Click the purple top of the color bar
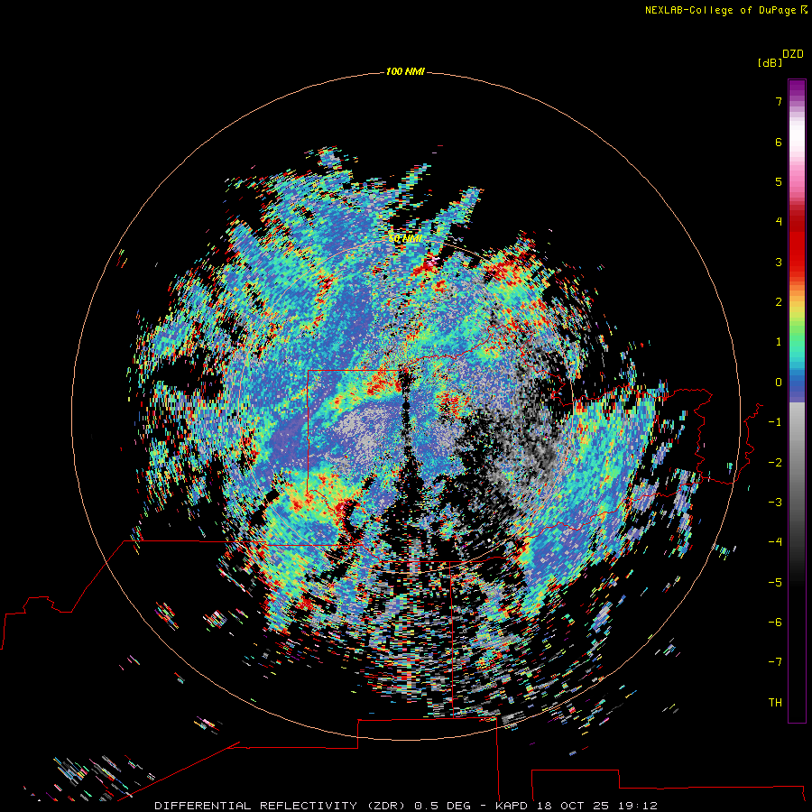The image size is (812, 812). point(797,88)
